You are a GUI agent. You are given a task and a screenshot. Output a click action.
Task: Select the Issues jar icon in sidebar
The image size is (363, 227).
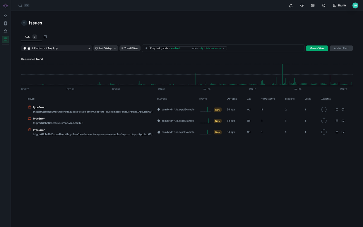(5, 39)
